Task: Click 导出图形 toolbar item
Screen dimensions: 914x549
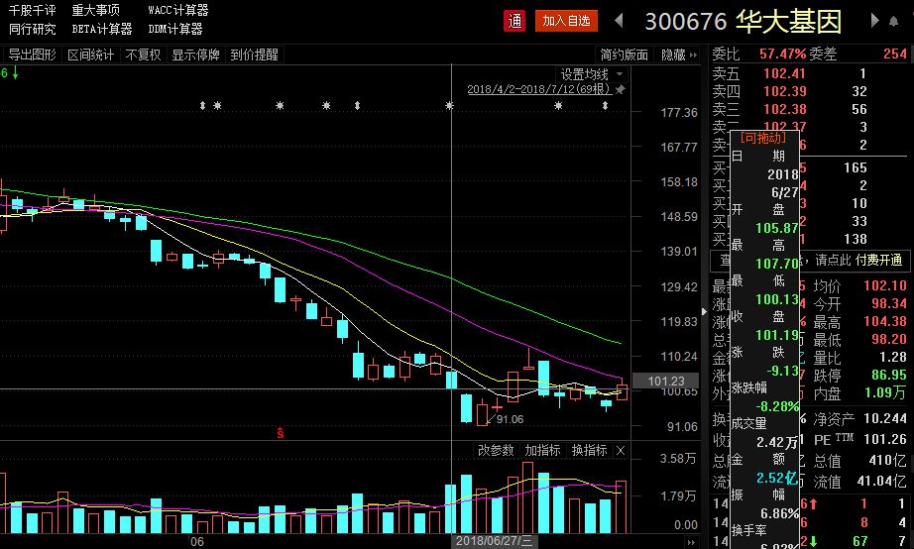Action: click(32, 55)
